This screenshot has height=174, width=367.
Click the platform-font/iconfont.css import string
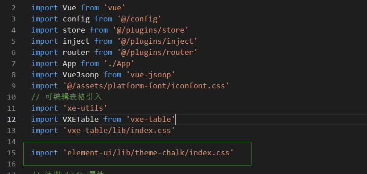(x=146, y=86)
